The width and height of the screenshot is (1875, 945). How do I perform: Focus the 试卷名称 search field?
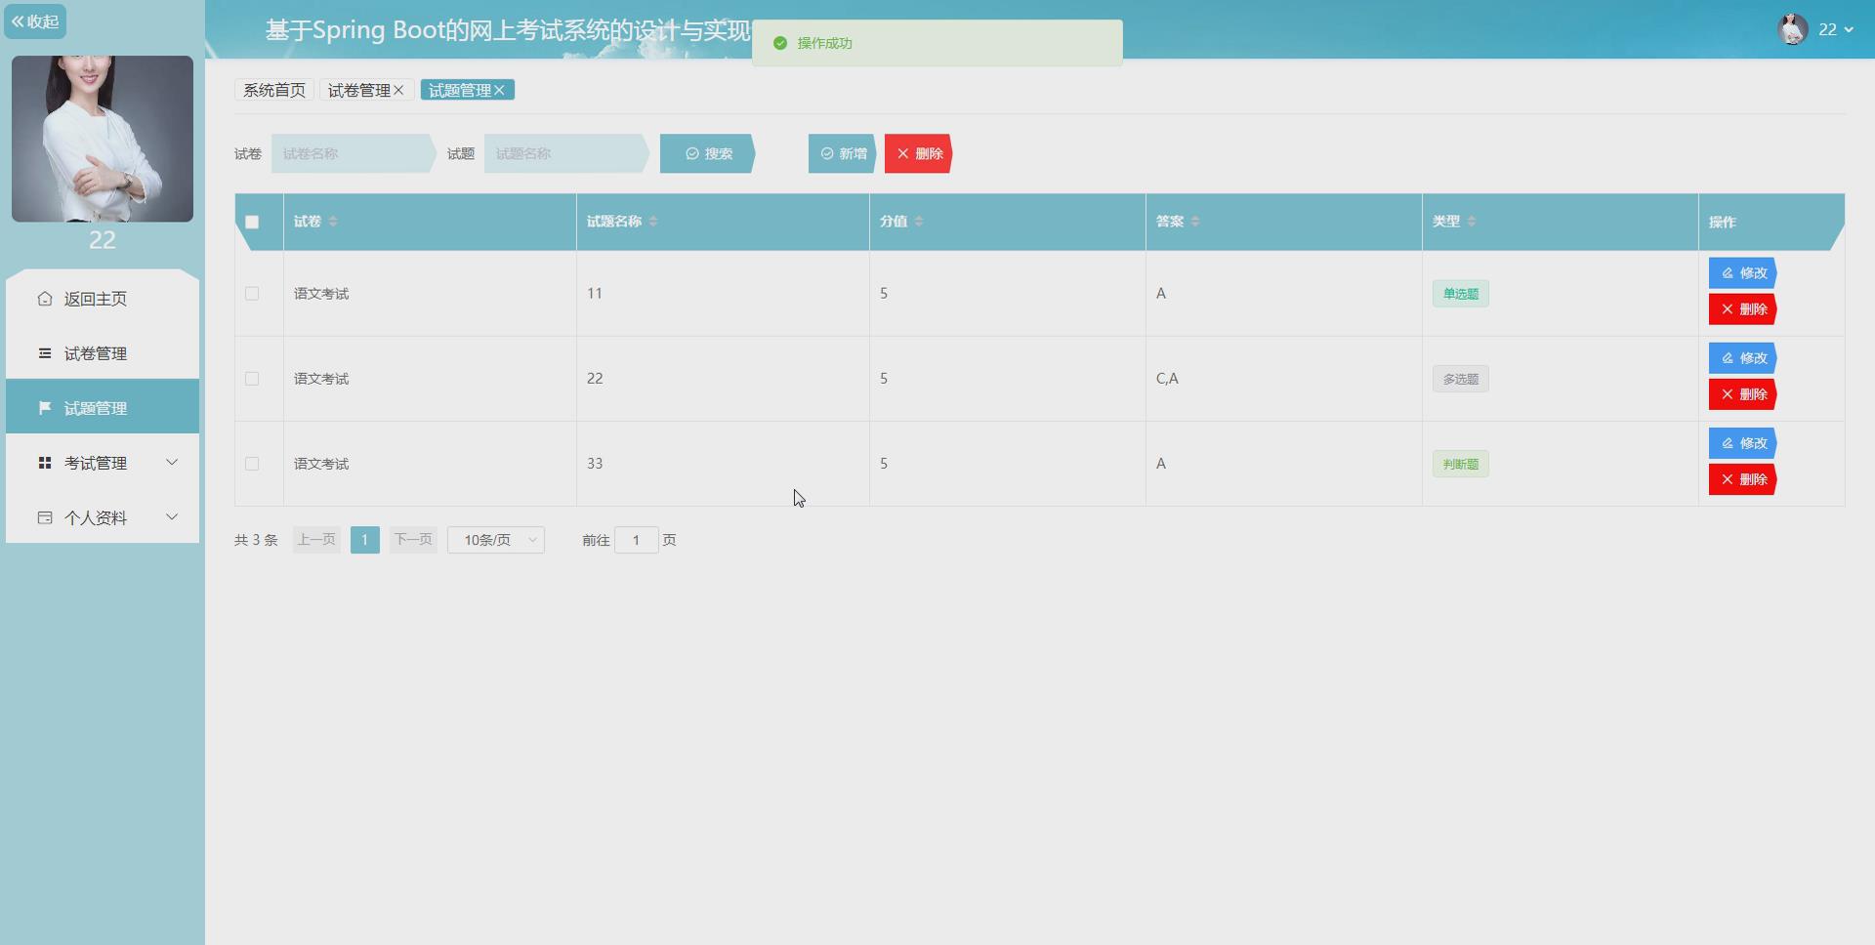click(x=353, y=153)
